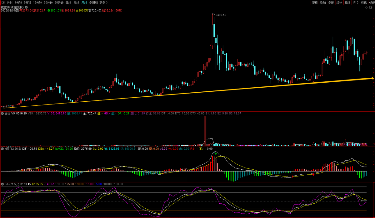Select the 周线 weekly chart period
This screenshot has width=375, height=218.
[x=77, y=2]
